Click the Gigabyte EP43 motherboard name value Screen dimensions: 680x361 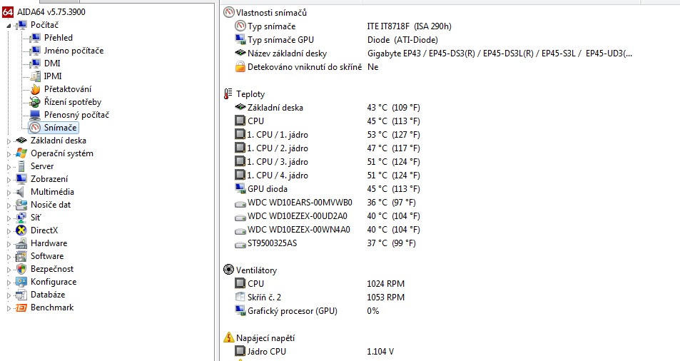[499, 54]
